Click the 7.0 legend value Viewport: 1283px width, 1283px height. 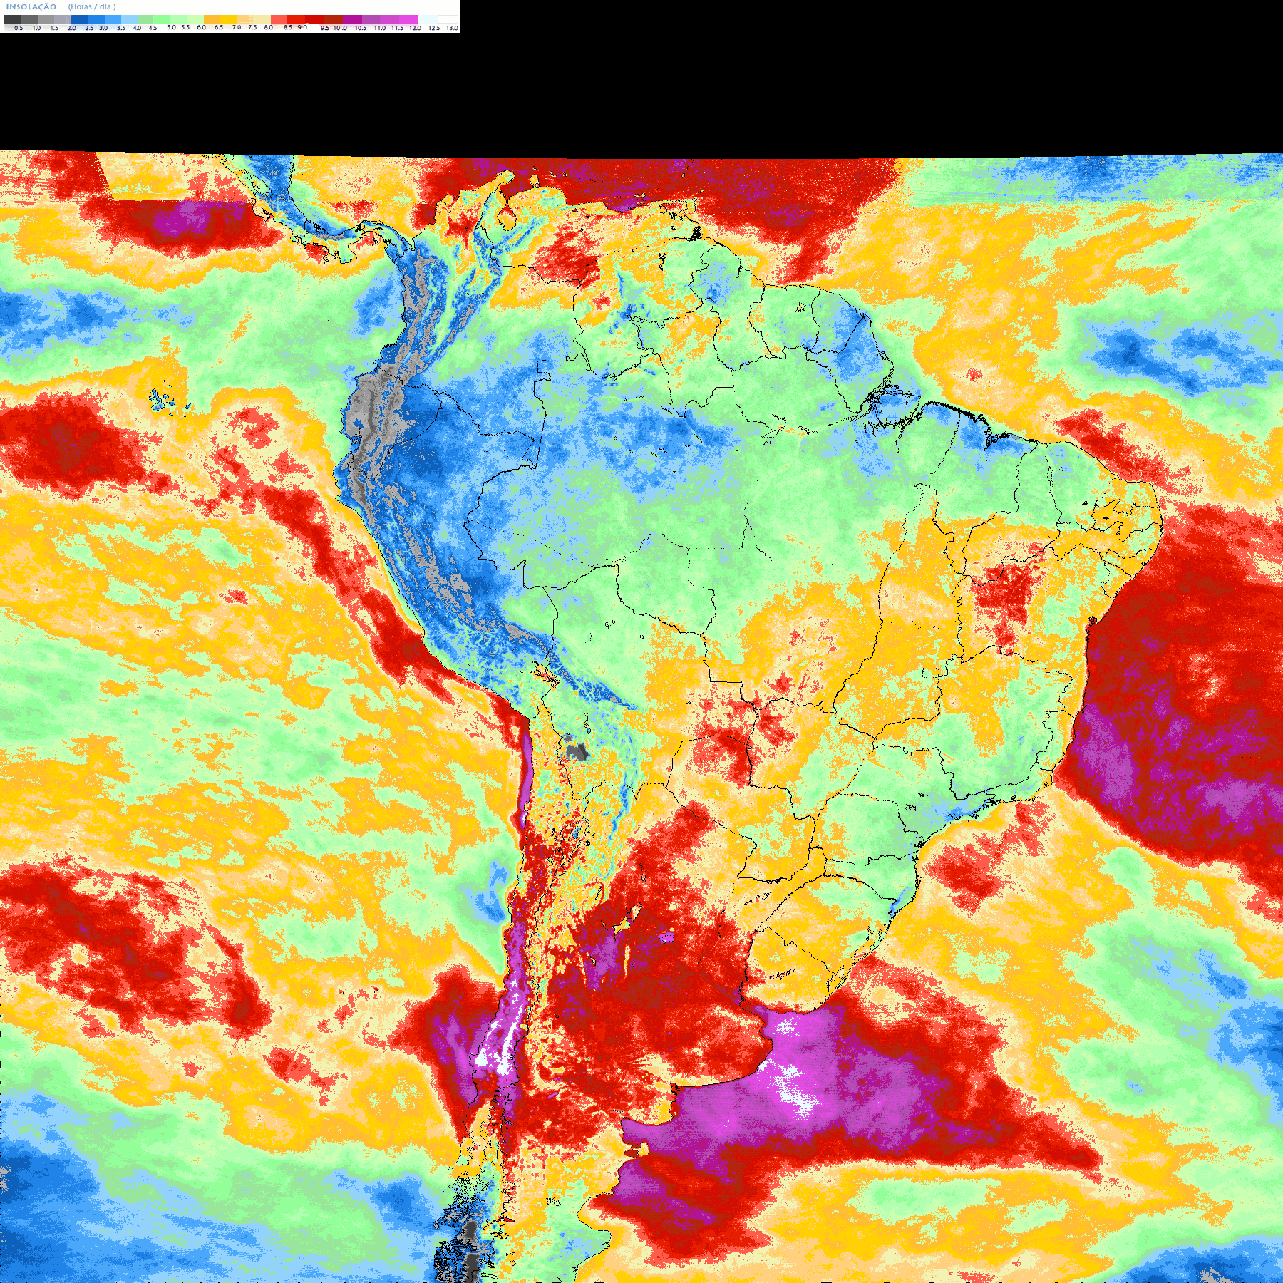click(x=237, y=27)
